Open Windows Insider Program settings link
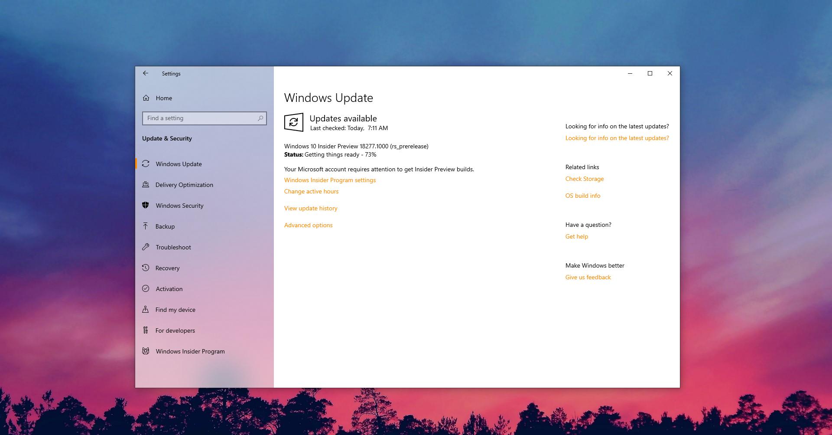 330,180
